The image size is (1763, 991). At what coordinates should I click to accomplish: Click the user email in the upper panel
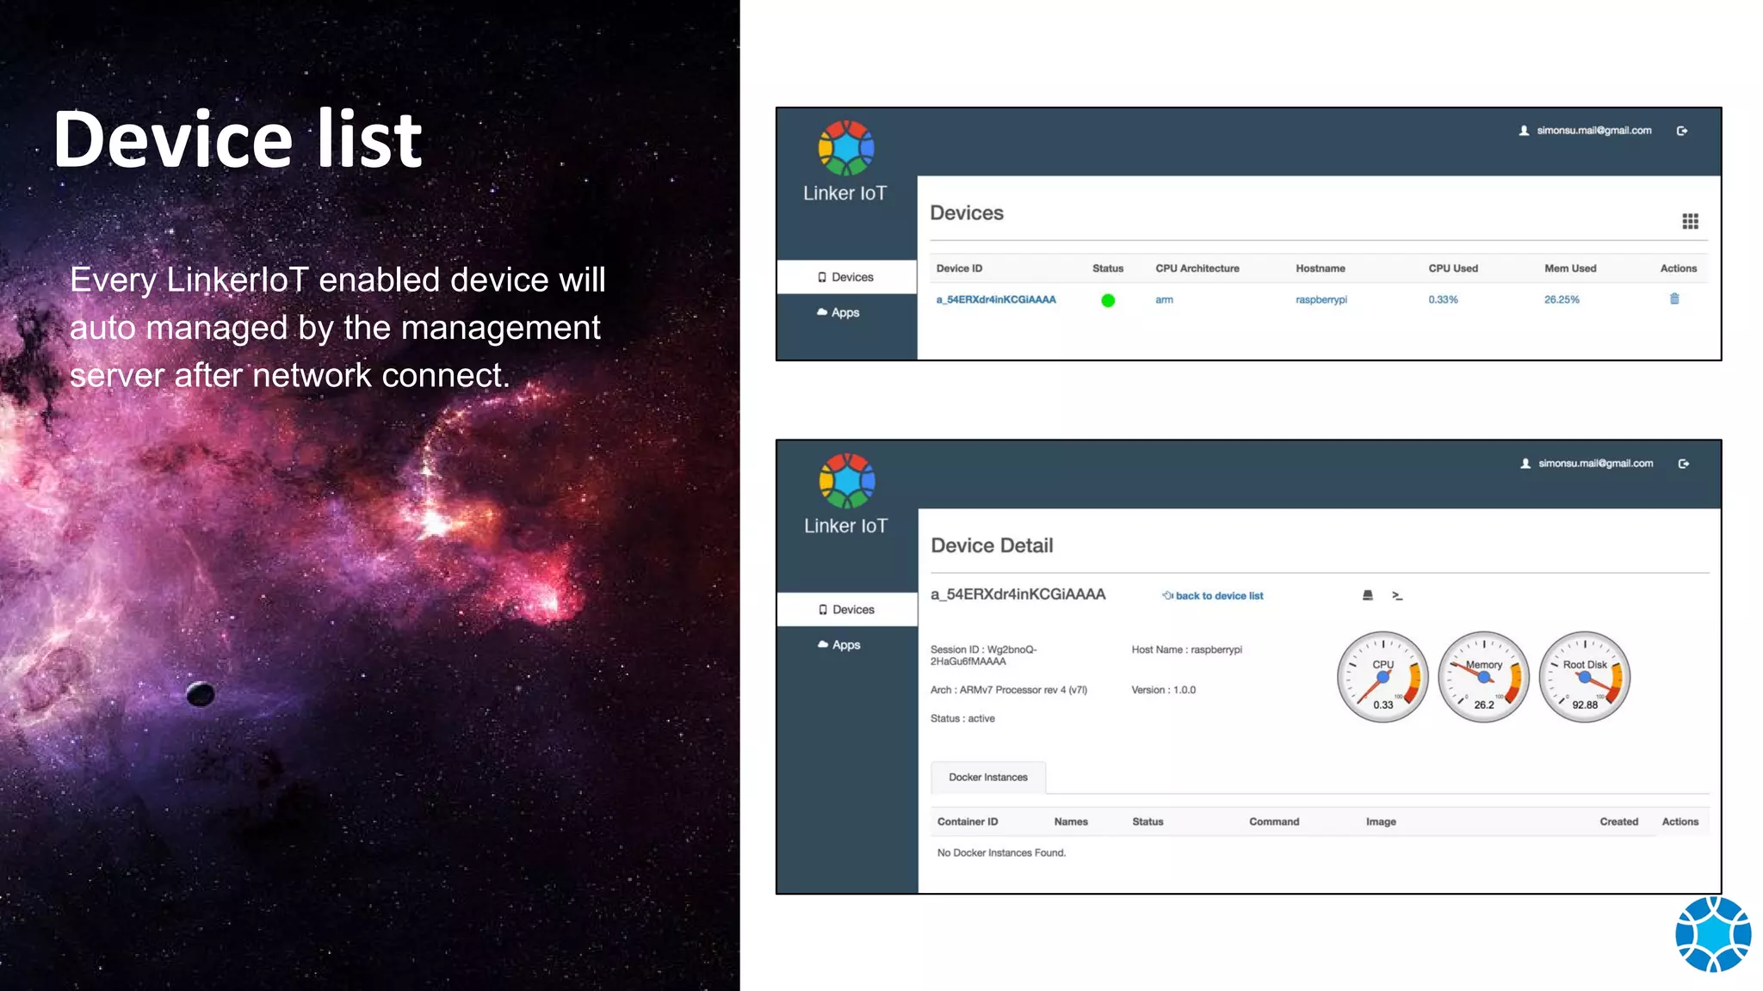click(x=1593, y=131)
